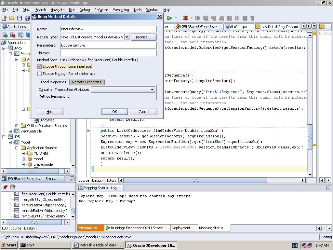Click the OK button in dialog
The image size is (333, 250).
click(x=115, y=112)
